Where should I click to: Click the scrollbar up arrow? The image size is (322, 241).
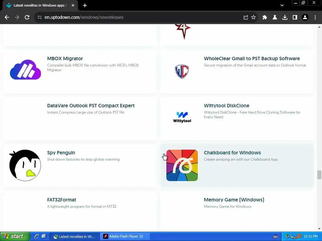click(x=319, y=27)
